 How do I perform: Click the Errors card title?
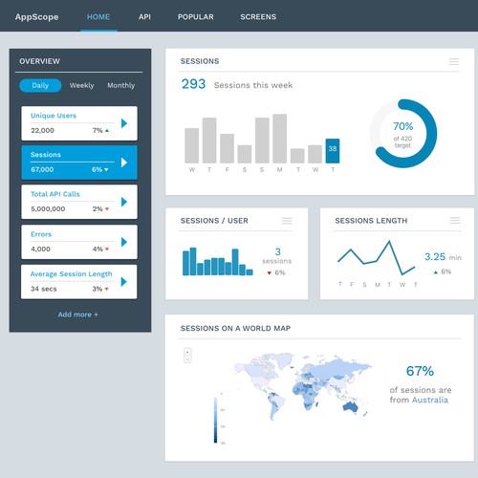click(41, 234)
